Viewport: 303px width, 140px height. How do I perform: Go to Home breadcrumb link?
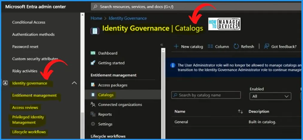(x=96, y=18)
